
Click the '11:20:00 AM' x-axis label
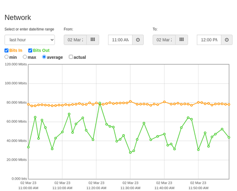point(96,188)
